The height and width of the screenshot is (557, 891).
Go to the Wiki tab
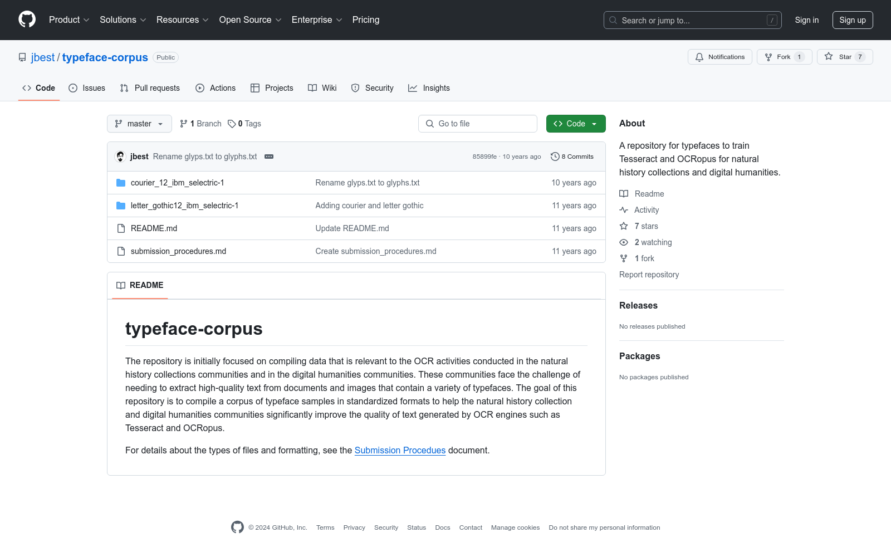click(322, 88)
